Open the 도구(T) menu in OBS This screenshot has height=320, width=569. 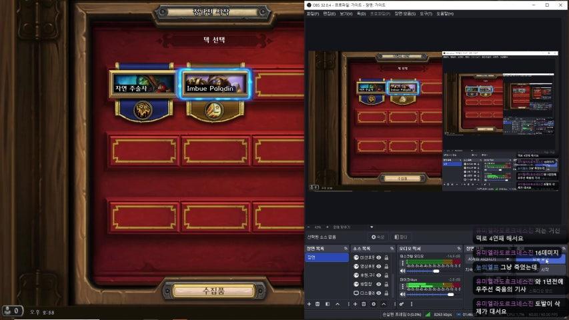tap(427, 13)
